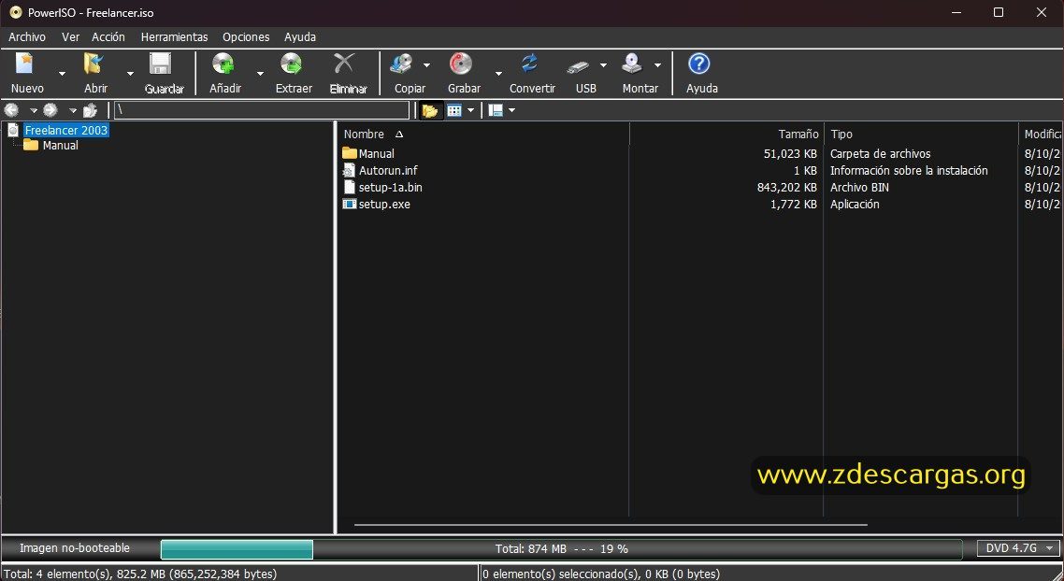Open the dropdown arrow beside Grabar
Viewport: 1064px width, 581px height.
point(498,73)
